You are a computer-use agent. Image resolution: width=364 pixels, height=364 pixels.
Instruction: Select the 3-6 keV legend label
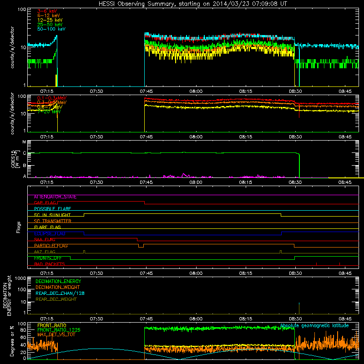click(47, 11)
